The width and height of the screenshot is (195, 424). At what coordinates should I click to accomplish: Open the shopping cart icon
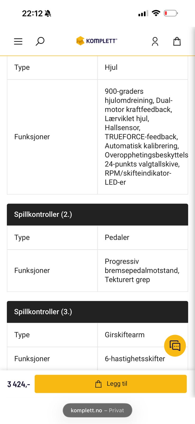pyautogui.click(x=177, y=41)
